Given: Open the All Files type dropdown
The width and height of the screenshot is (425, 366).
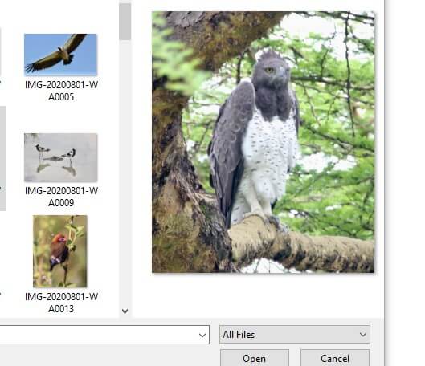Looking at the screenshot, I should coord(295,335).
